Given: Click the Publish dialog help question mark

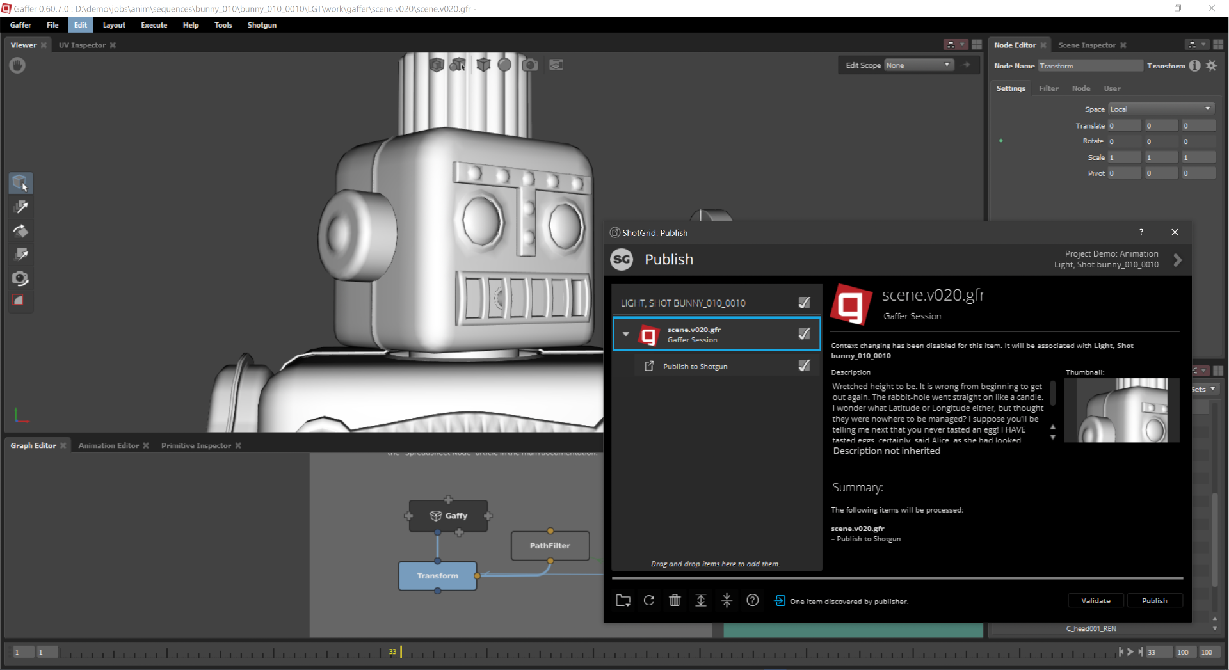Looking at the screenshot, I should pos(1141,232).
